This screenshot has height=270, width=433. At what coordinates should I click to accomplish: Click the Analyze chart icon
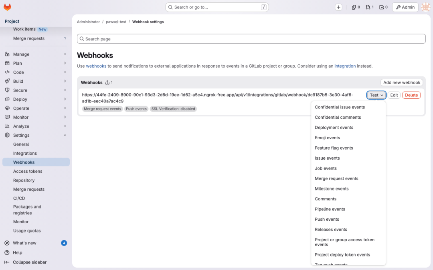point(7,126)
